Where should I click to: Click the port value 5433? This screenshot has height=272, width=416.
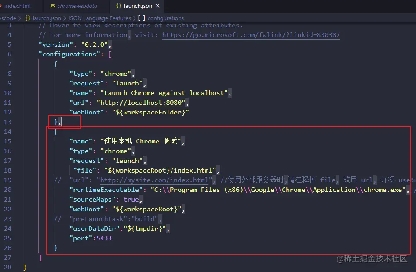pos(104,238)
